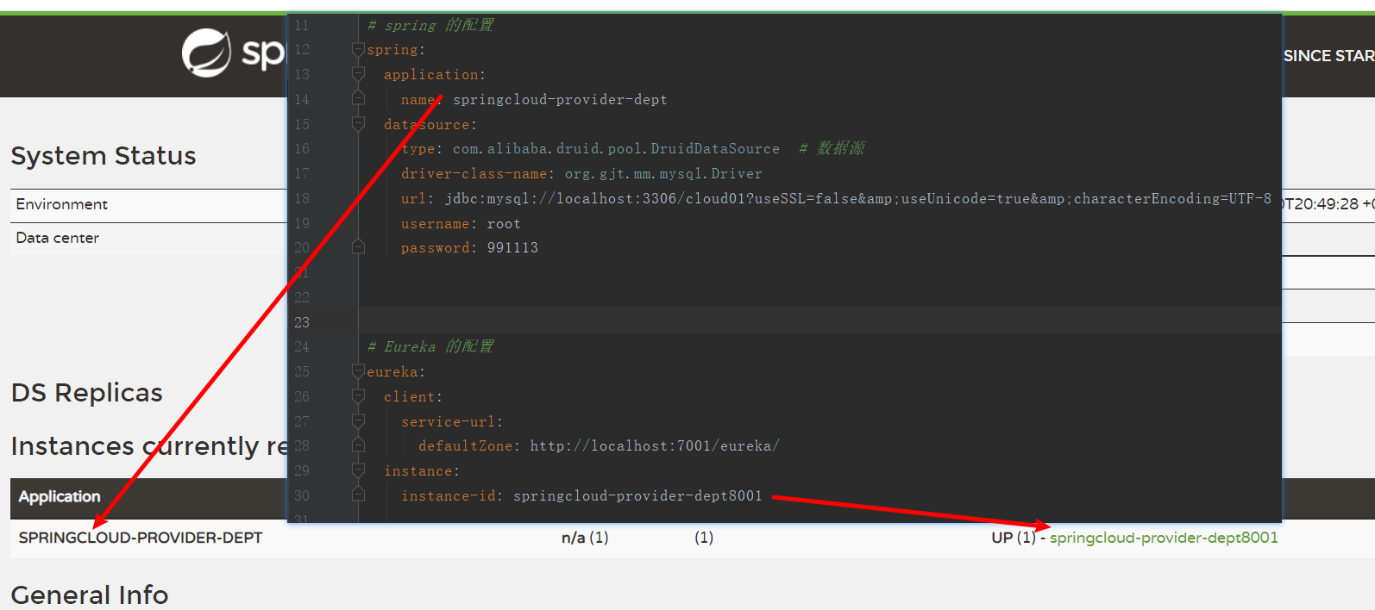Click the Environment row label
The width and height of the screenshot is (1375, 610).
(62, 204)
